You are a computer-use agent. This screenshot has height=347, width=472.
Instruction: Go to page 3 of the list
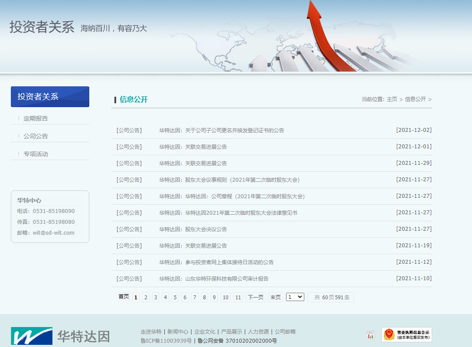pos(156,297)
